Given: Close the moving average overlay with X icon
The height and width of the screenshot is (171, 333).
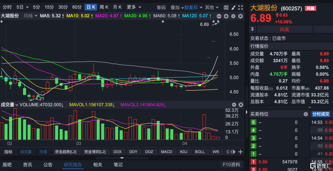Looking at the screenshot, I should [x=240, y=16].
